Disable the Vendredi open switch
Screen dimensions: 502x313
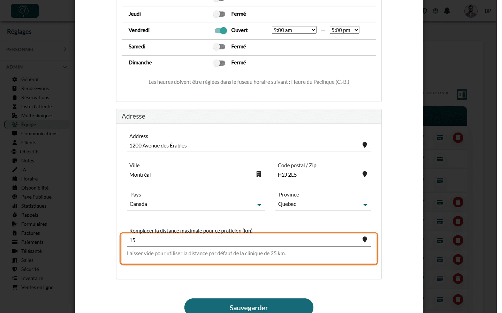221,31
